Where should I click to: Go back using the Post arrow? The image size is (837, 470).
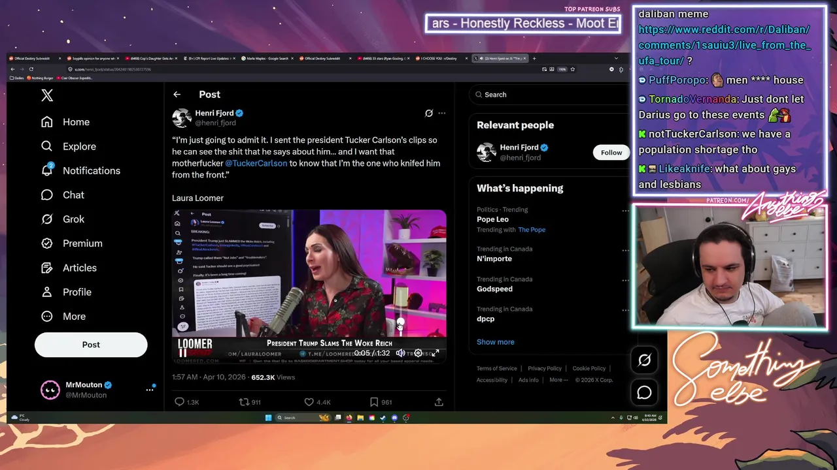(177, 95)
